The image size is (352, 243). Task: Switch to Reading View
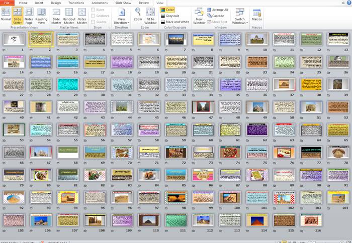click(41, 16)
